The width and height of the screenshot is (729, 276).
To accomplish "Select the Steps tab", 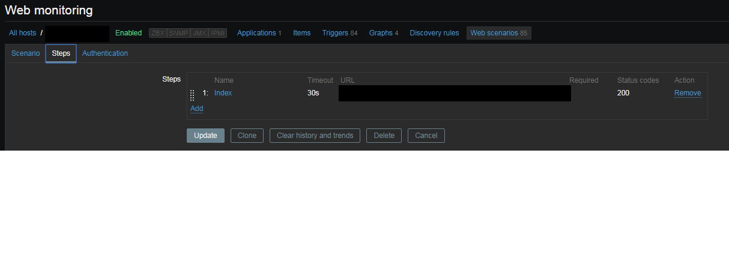I will (61, 53).
